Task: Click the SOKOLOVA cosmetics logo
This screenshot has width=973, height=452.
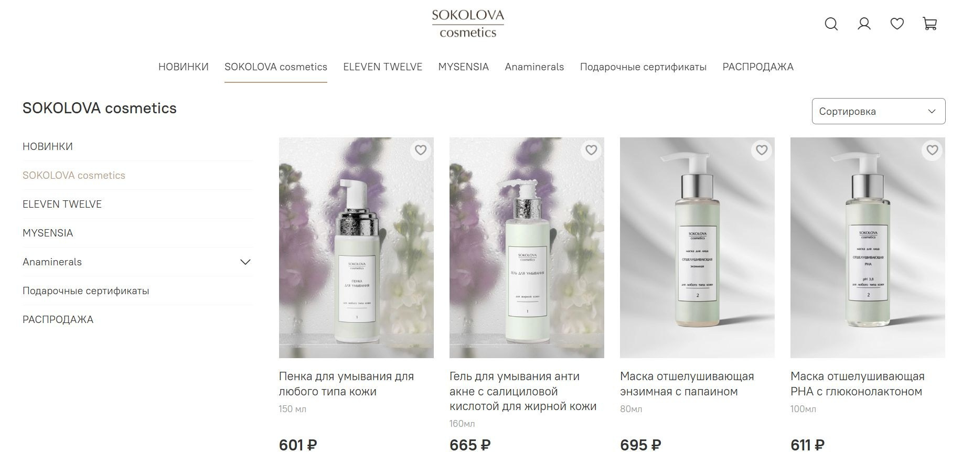Action: [x=468, y=24]
